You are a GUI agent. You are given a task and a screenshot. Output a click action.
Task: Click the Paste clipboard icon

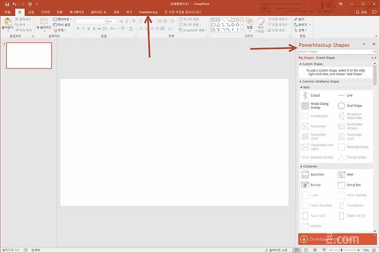(x=8, y=22)
